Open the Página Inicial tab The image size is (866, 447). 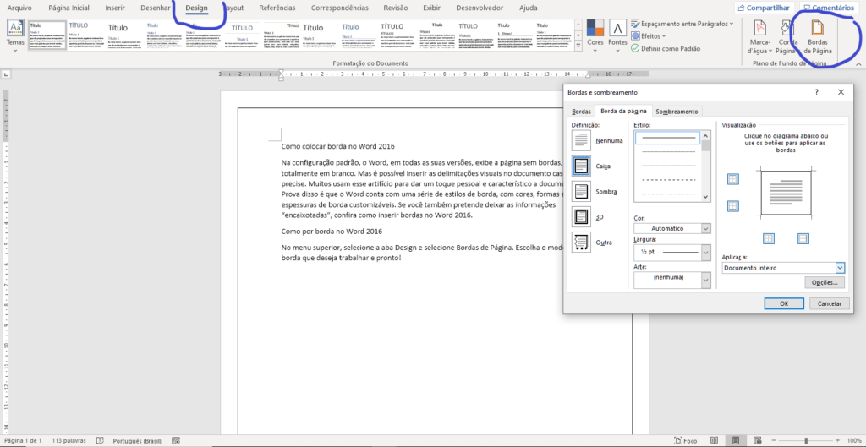point(69,8)
